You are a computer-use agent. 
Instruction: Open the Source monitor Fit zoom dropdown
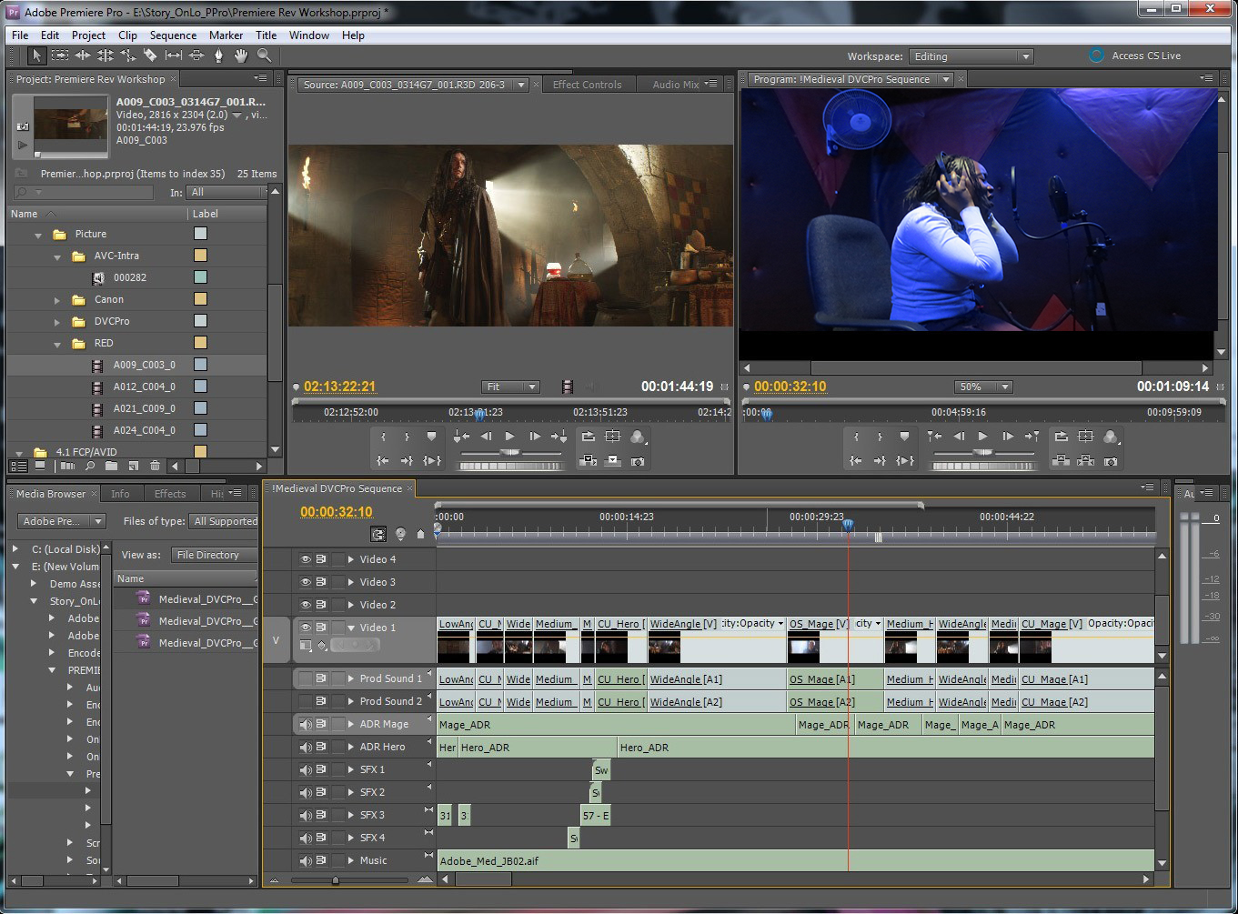[510, 387]
